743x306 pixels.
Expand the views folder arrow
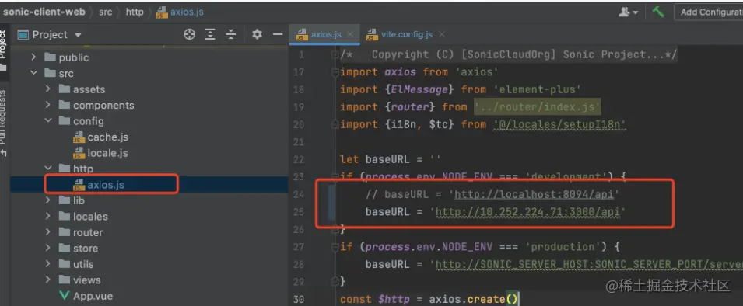(48, 280)
